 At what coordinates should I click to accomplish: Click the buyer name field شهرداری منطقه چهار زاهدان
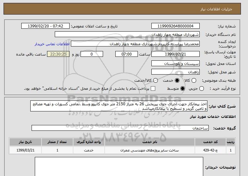127,35
